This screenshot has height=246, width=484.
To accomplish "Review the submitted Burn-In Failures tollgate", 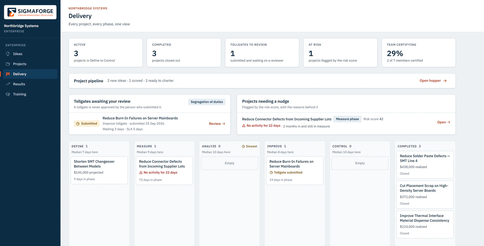I will [x=217, y=124].
